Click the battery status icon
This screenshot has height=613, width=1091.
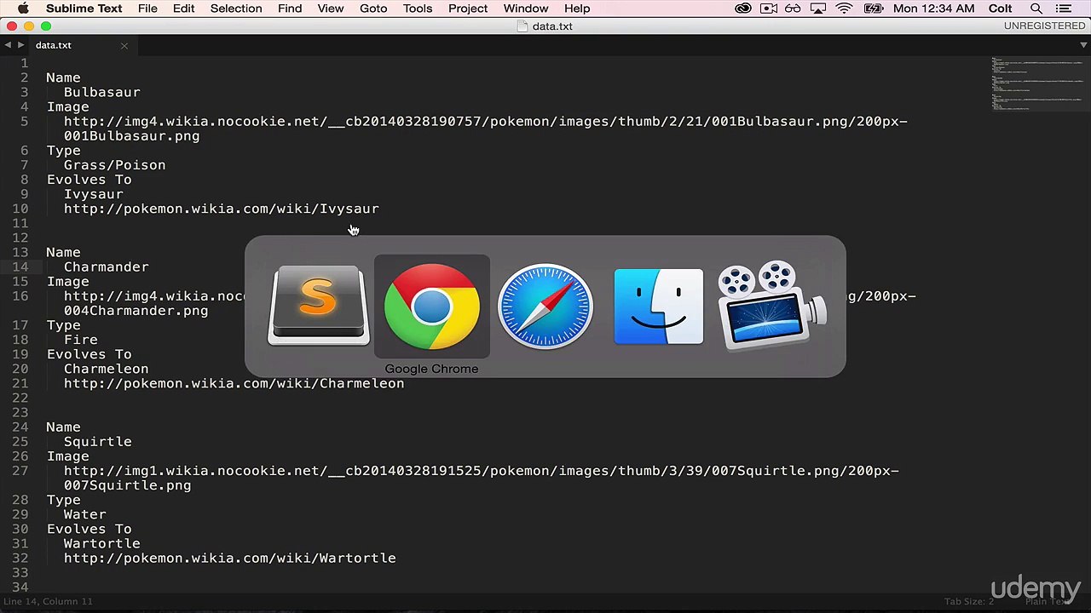click(x=874, y=9)
